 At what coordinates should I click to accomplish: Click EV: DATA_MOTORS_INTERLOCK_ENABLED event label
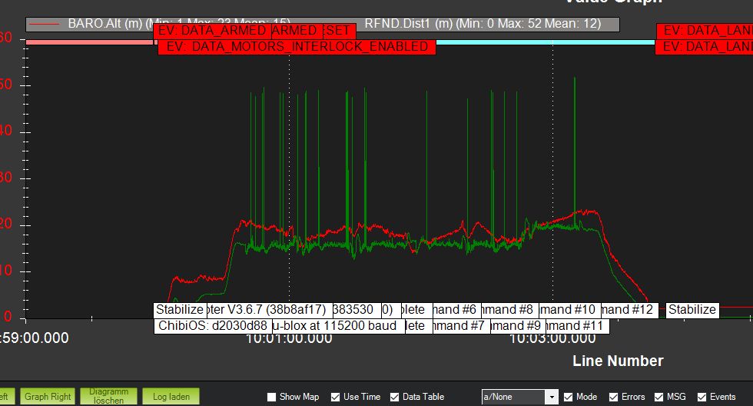(x=297, y=47)
